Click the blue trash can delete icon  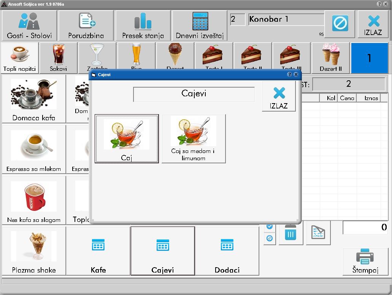click(x=291, y=233)
